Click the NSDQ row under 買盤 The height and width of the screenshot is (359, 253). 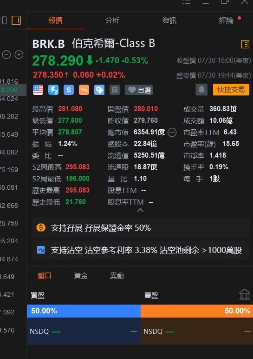(x=84, y=331)
